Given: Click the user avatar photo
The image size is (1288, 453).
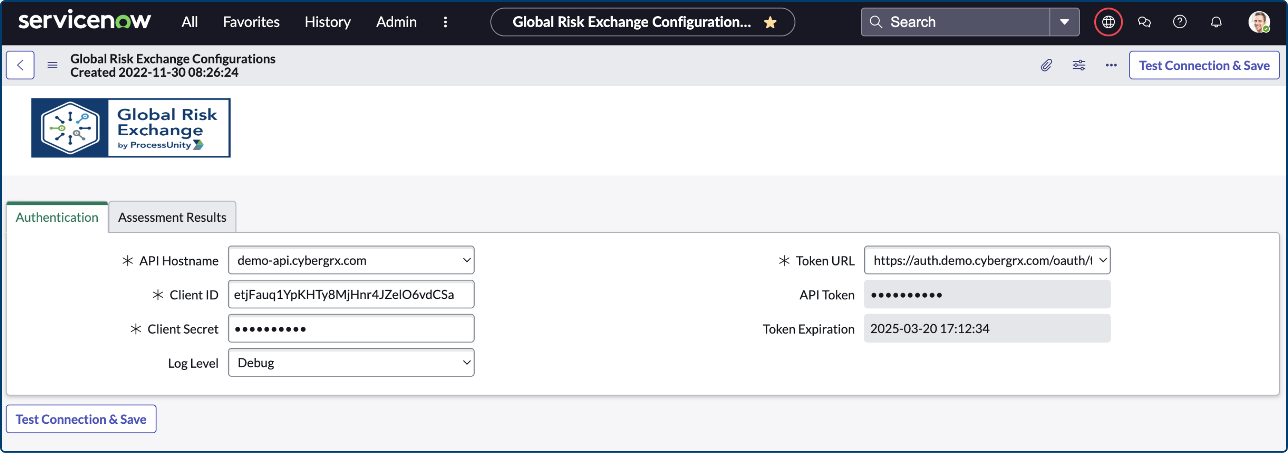Looking at the screenshot, I should (x=1260, y=21).
